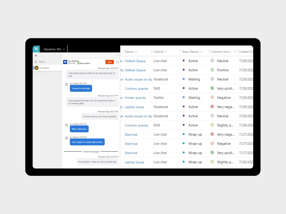Select the Wow. Awesome. message bubble
Image resolution: width=286 pixels, height=214 pixels.
click(79, 129)
